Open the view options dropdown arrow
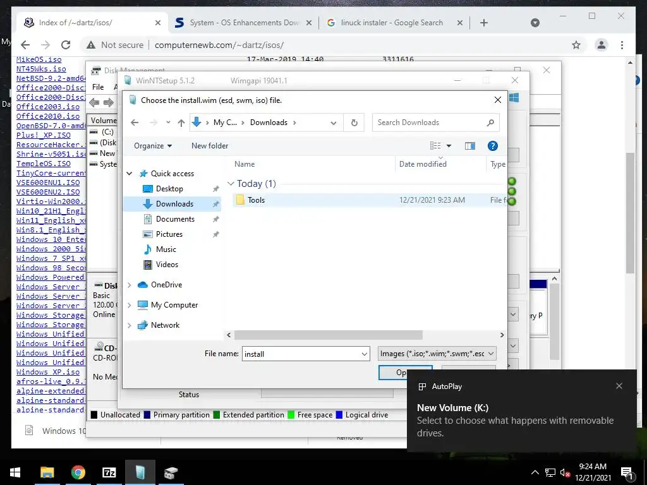This screenshot has width=647, height=485. pos(449,146)
